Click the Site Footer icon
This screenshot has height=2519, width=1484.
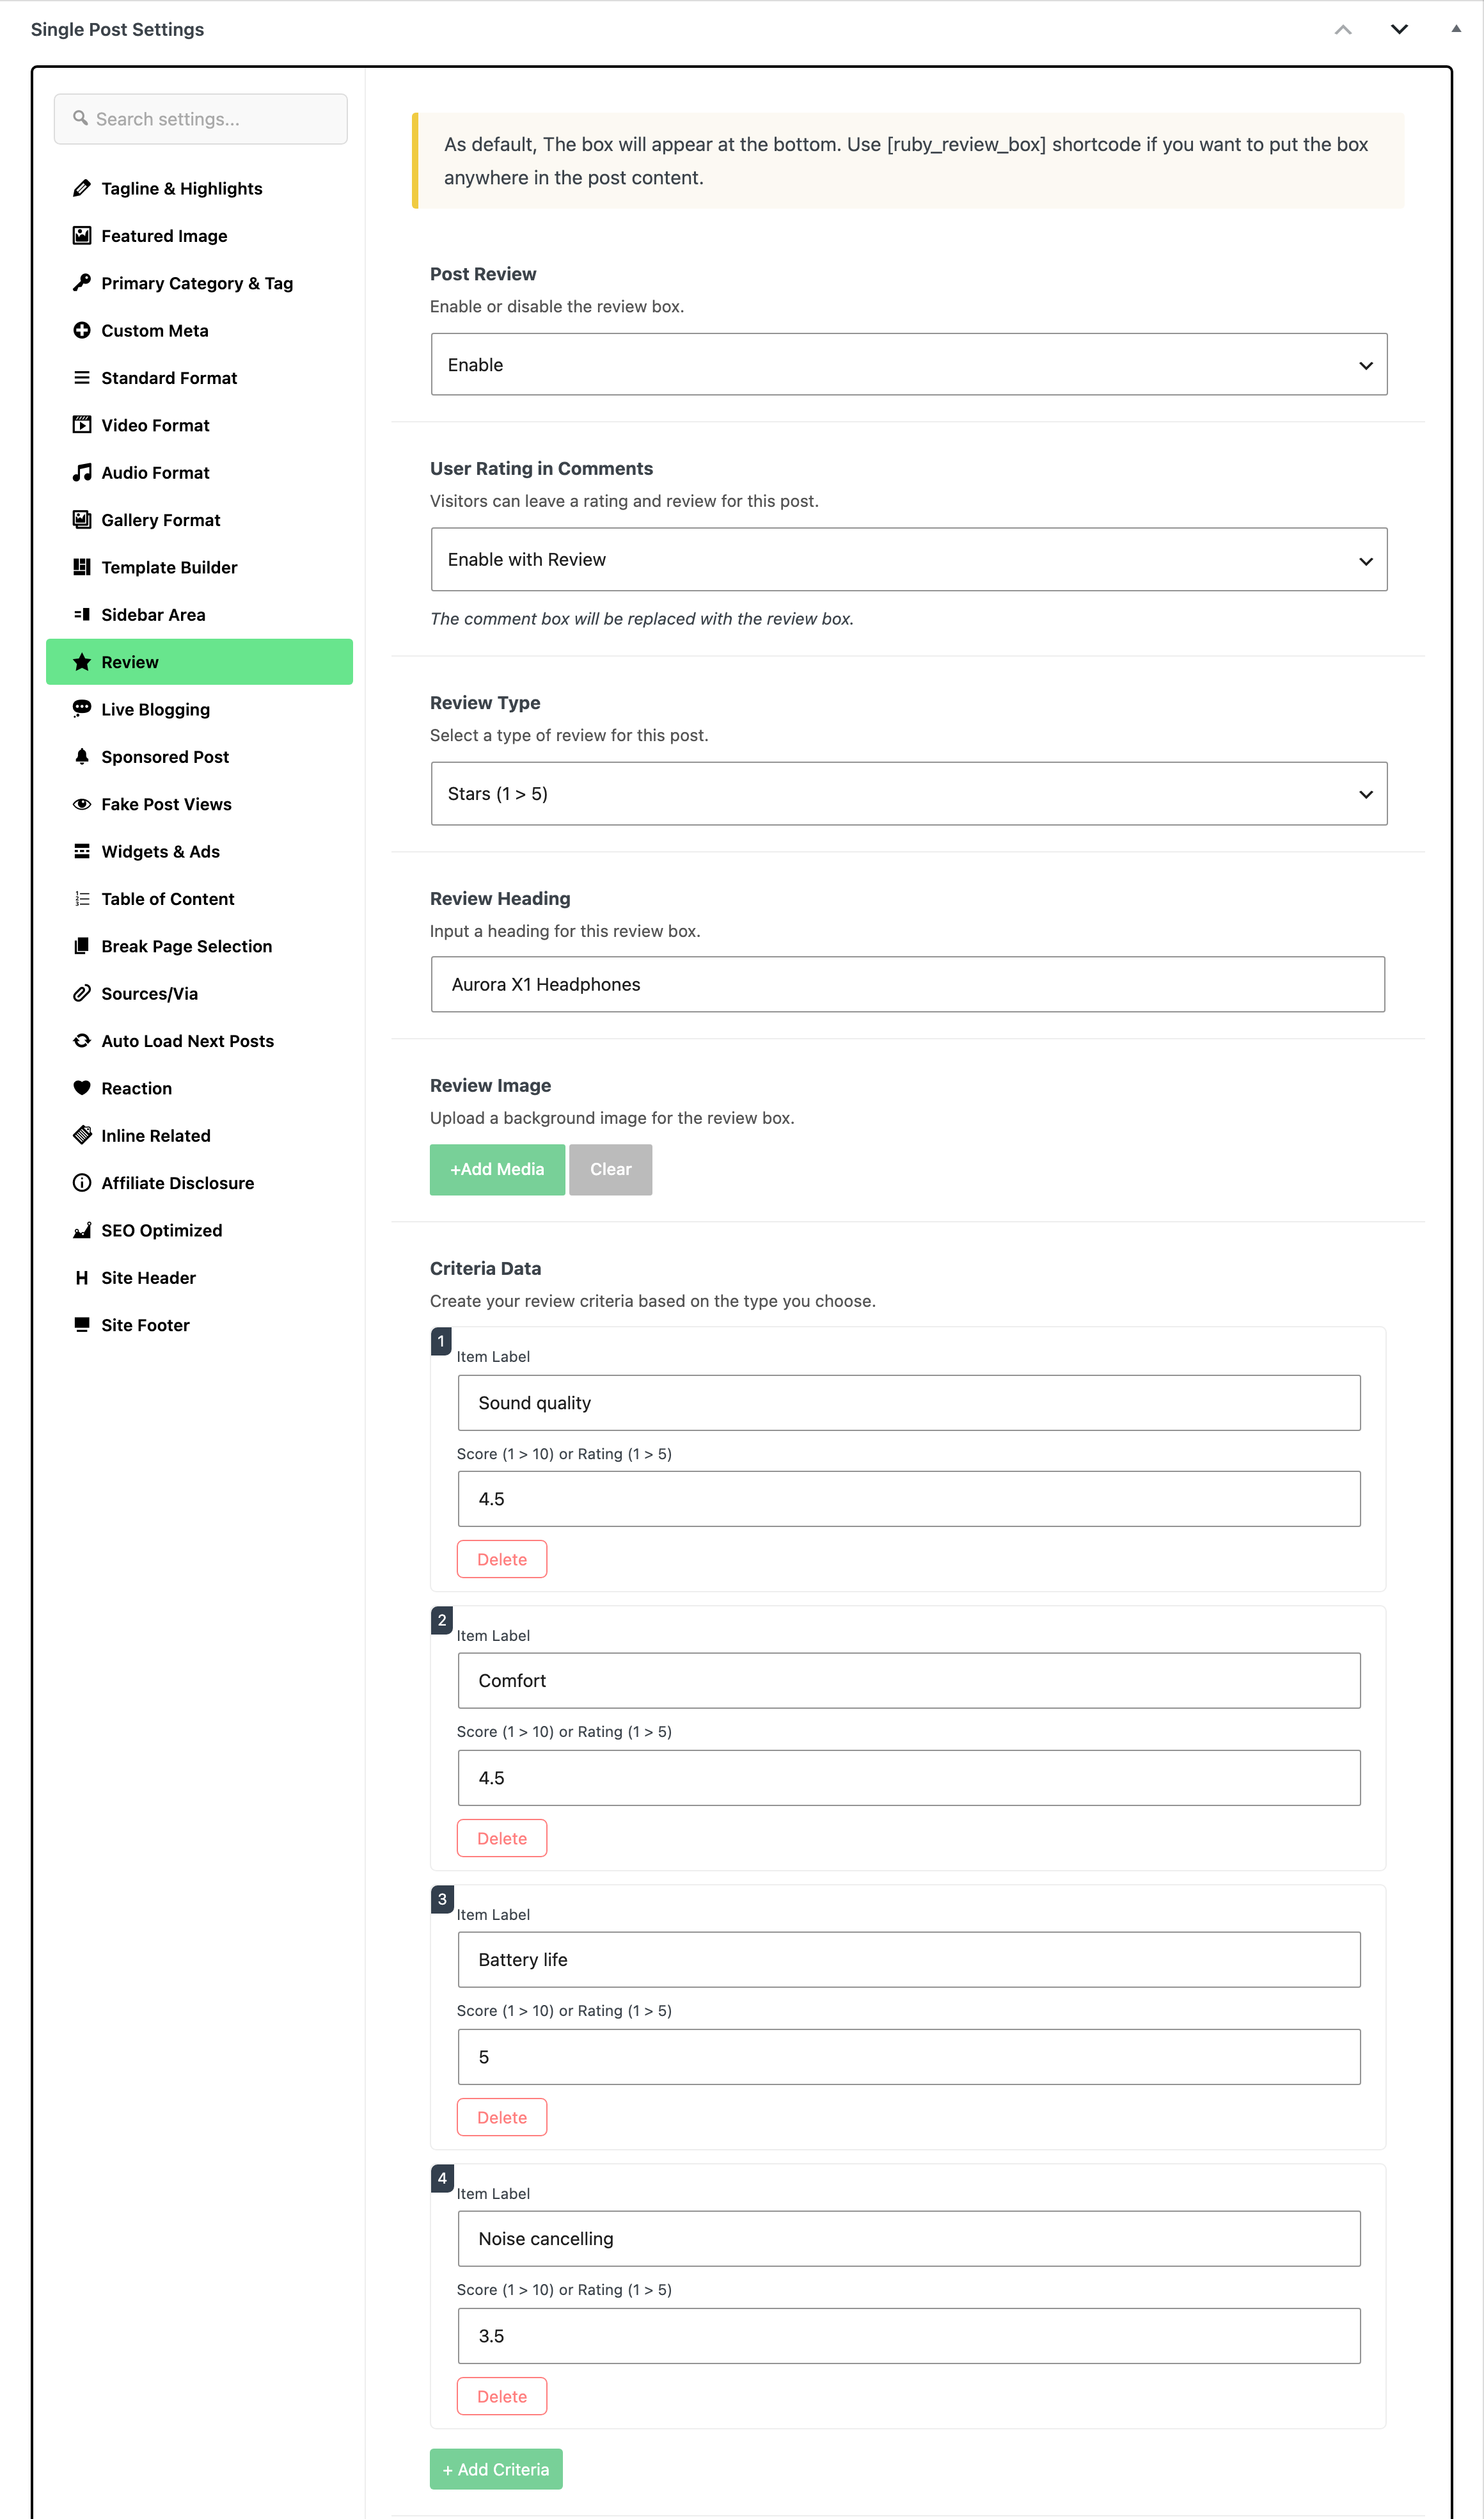[x=82, y=1325]
